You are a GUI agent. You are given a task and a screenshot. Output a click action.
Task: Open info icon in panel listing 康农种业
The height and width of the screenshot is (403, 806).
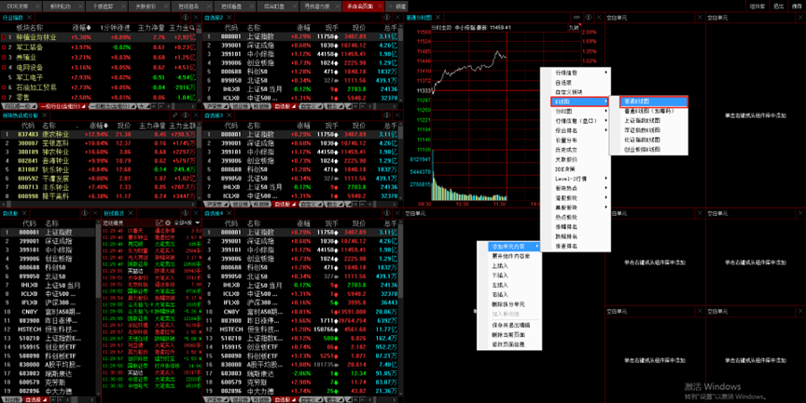point(186,115)
